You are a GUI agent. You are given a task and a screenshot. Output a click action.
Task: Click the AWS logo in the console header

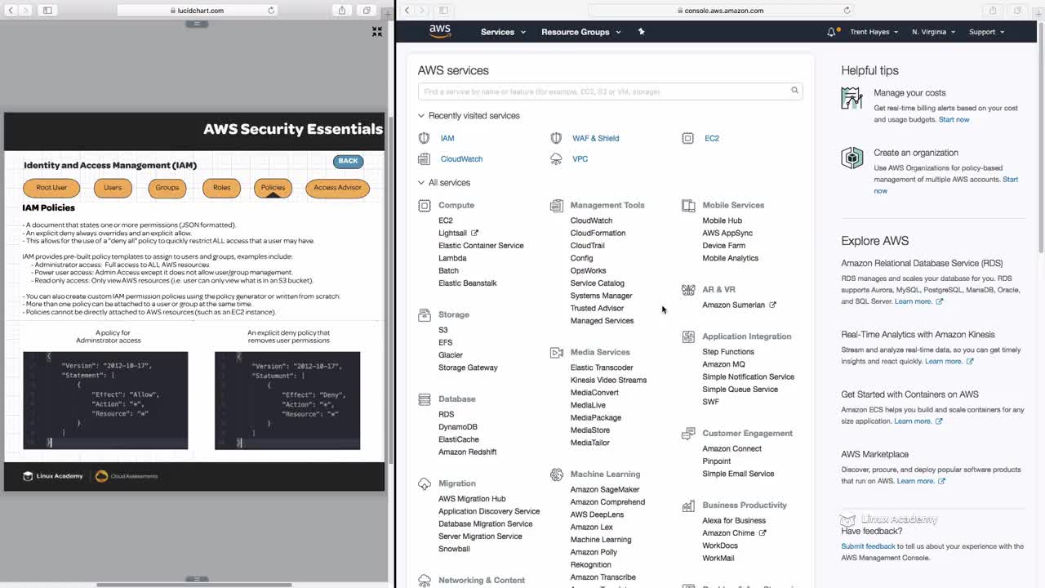click(440, 31)
